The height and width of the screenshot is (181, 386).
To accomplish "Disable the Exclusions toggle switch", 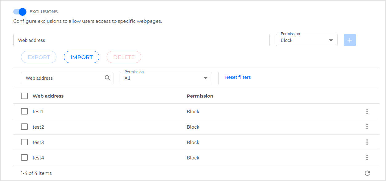I will (20, 12).
